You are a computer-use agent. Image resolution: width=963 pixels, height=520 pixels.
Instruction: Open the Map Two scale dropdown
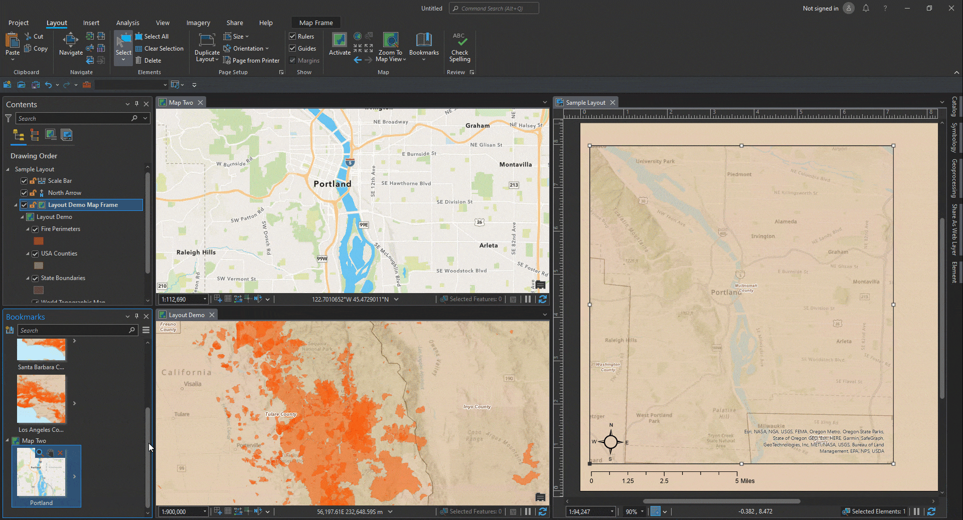pos(205,300)
